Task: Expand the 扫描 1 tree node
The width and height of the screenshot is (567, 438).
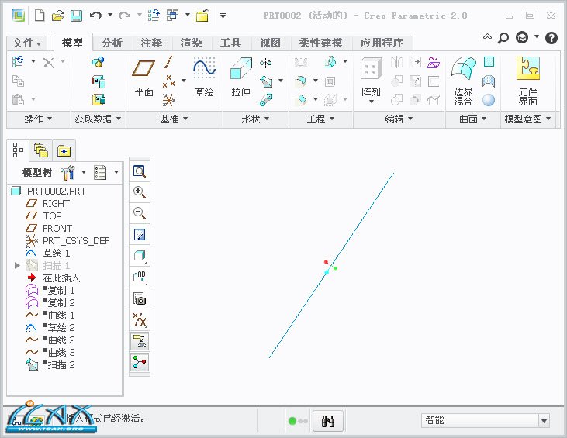Action: coord(18,266)
